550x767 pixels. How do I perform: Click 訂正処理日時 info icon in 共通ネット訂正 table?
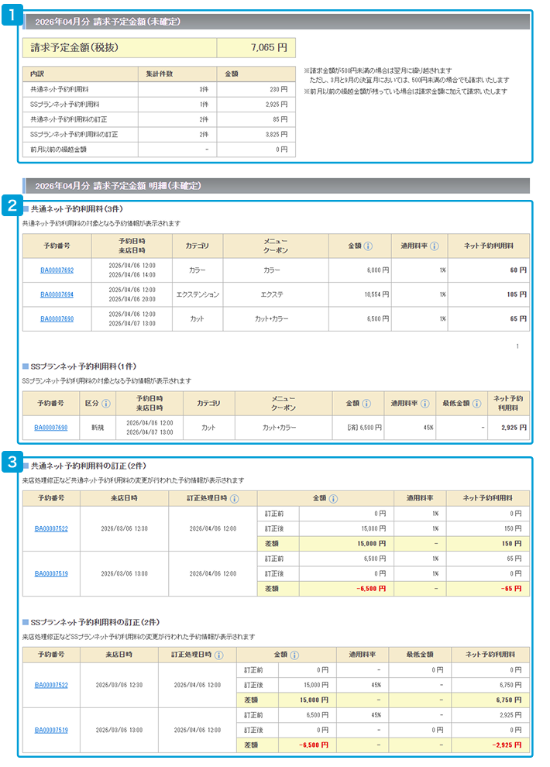tap(234, 499)
